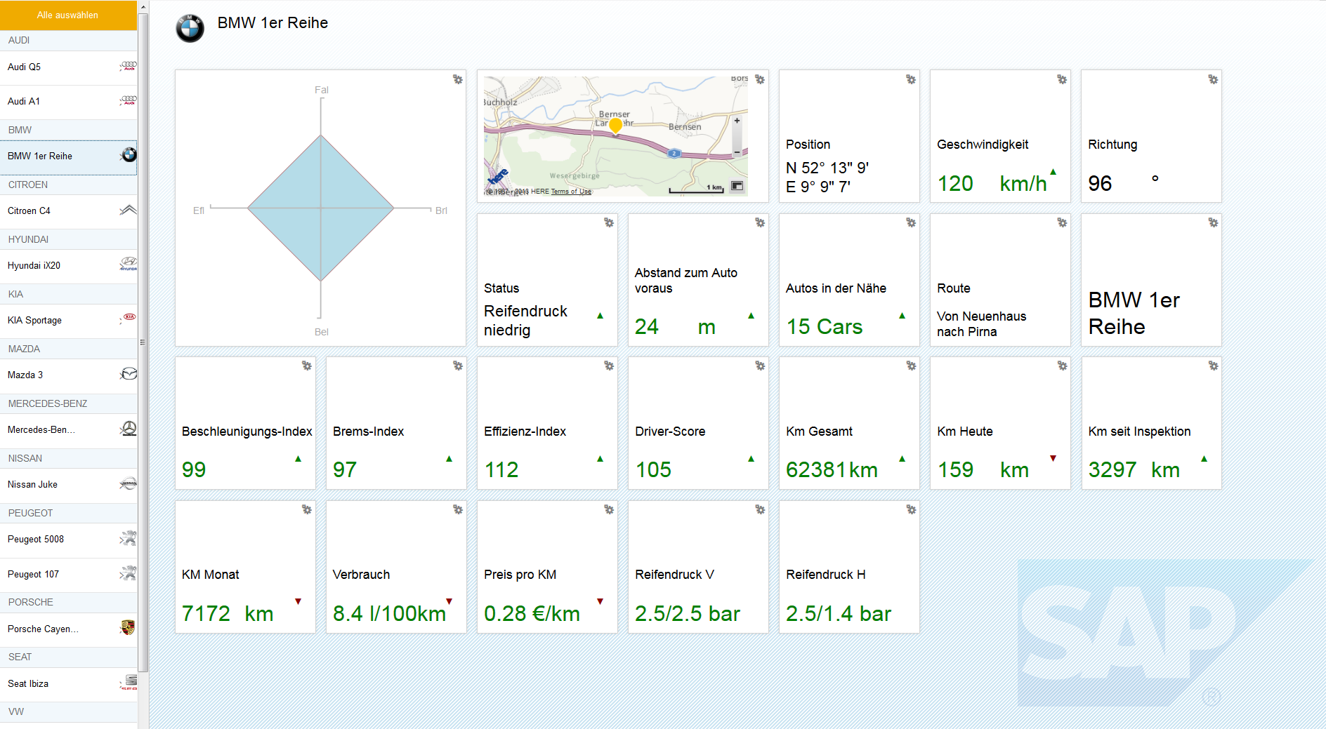Open settings gear on map tile
This screenshot has width=1326, height=729.
pos(760,79)
